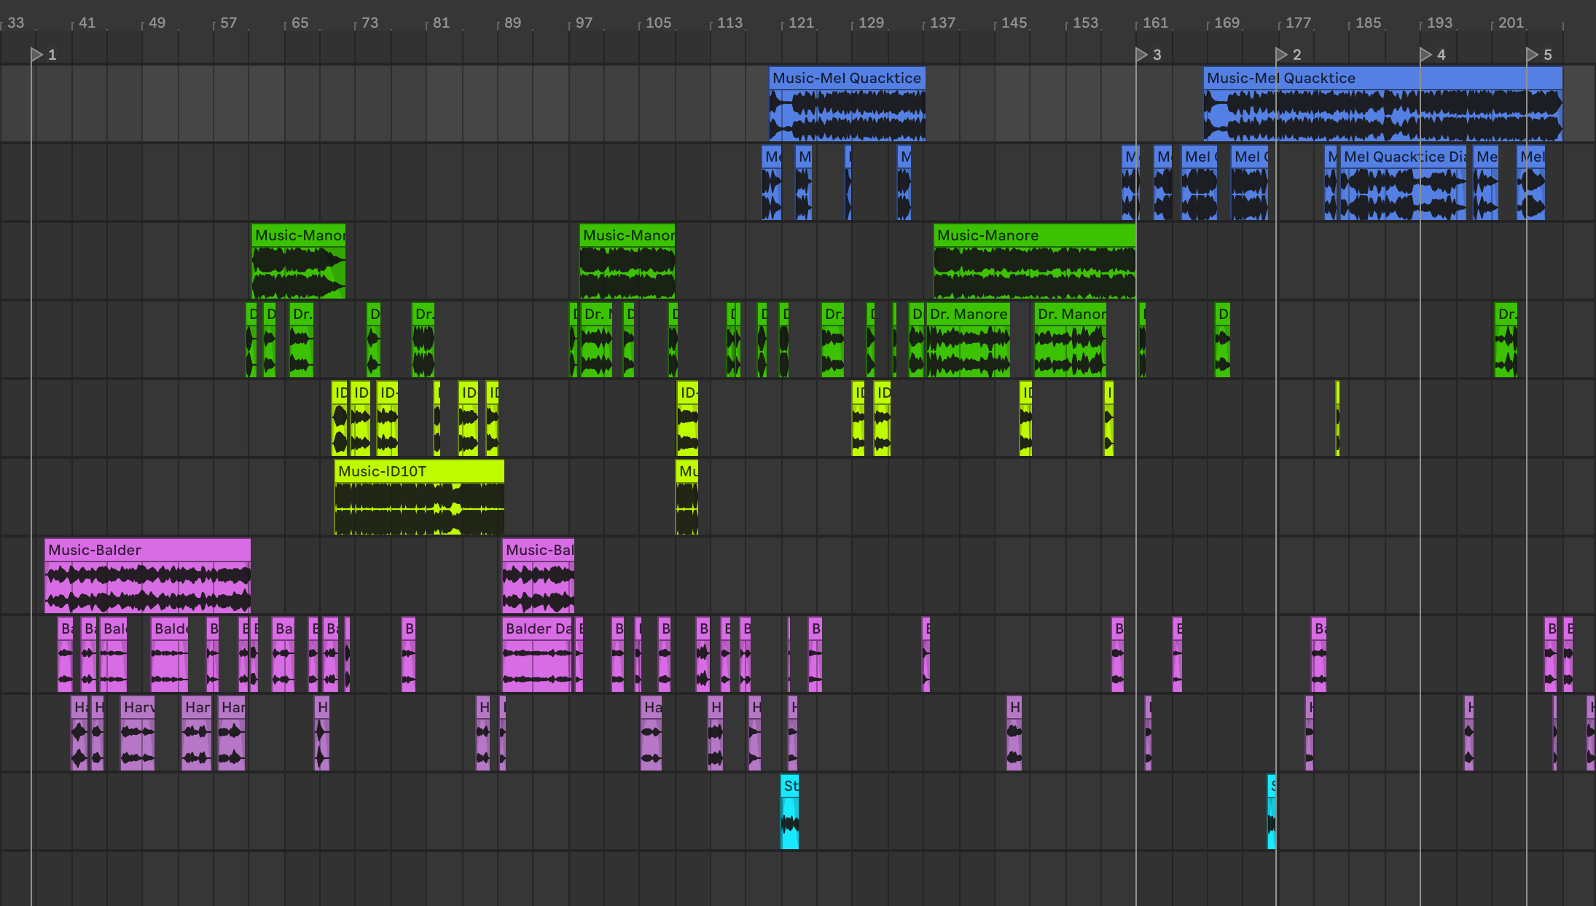
Task: Click the shorter Music-Bal clip near bar 89
Action: pyautogui.click(x=538, y=550)
